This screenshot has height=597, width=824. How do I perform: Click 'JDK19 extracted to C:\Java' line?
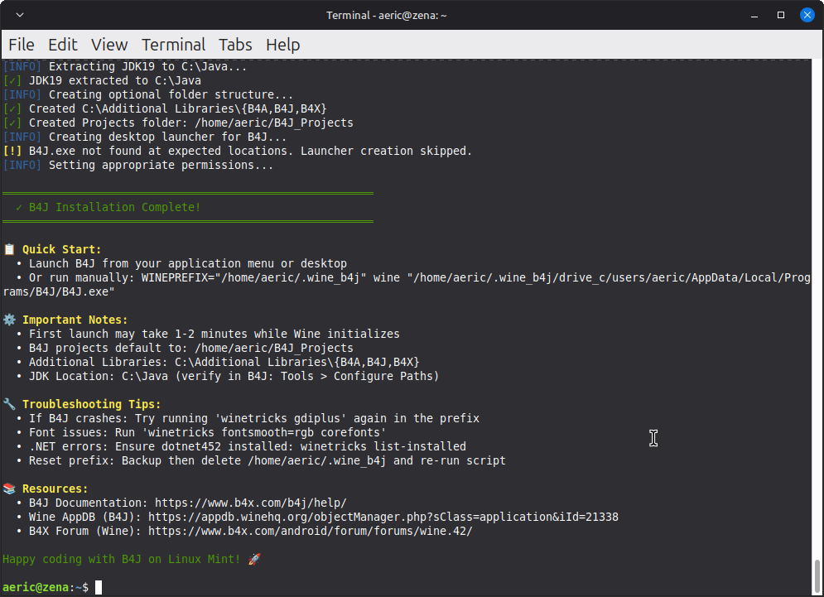coord(102,80)
